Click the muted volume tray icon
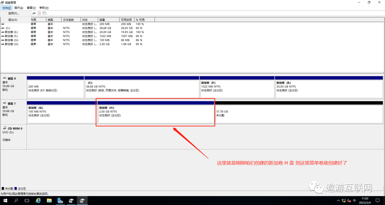Image resolution: width=385 pixels, height=205 pixels. click(349, 201)
